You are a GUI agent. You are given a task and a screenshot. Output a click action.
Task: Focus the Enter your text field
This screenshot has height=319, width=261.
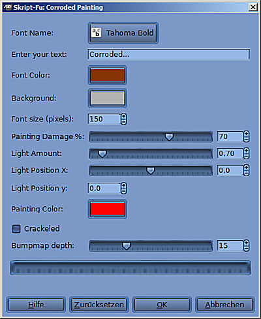point(168,54)
